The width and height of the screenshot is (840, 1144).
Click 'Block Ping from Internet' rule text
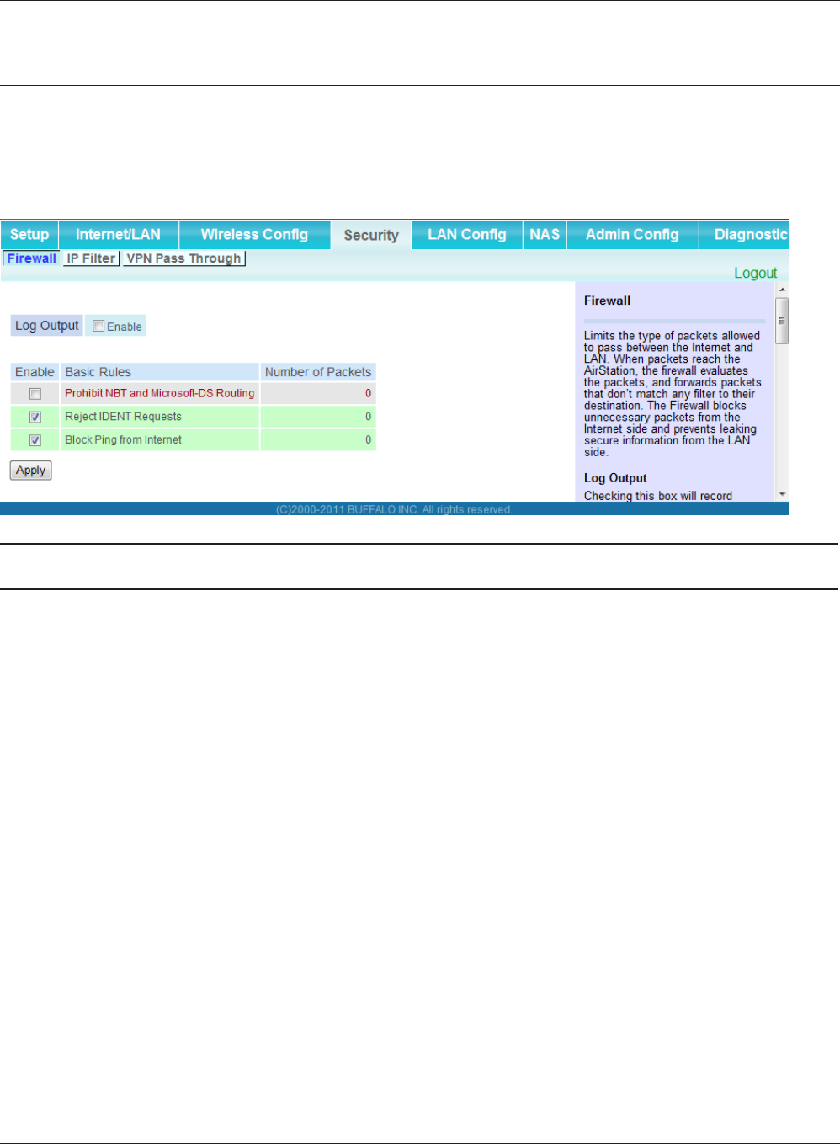(124, 439)
